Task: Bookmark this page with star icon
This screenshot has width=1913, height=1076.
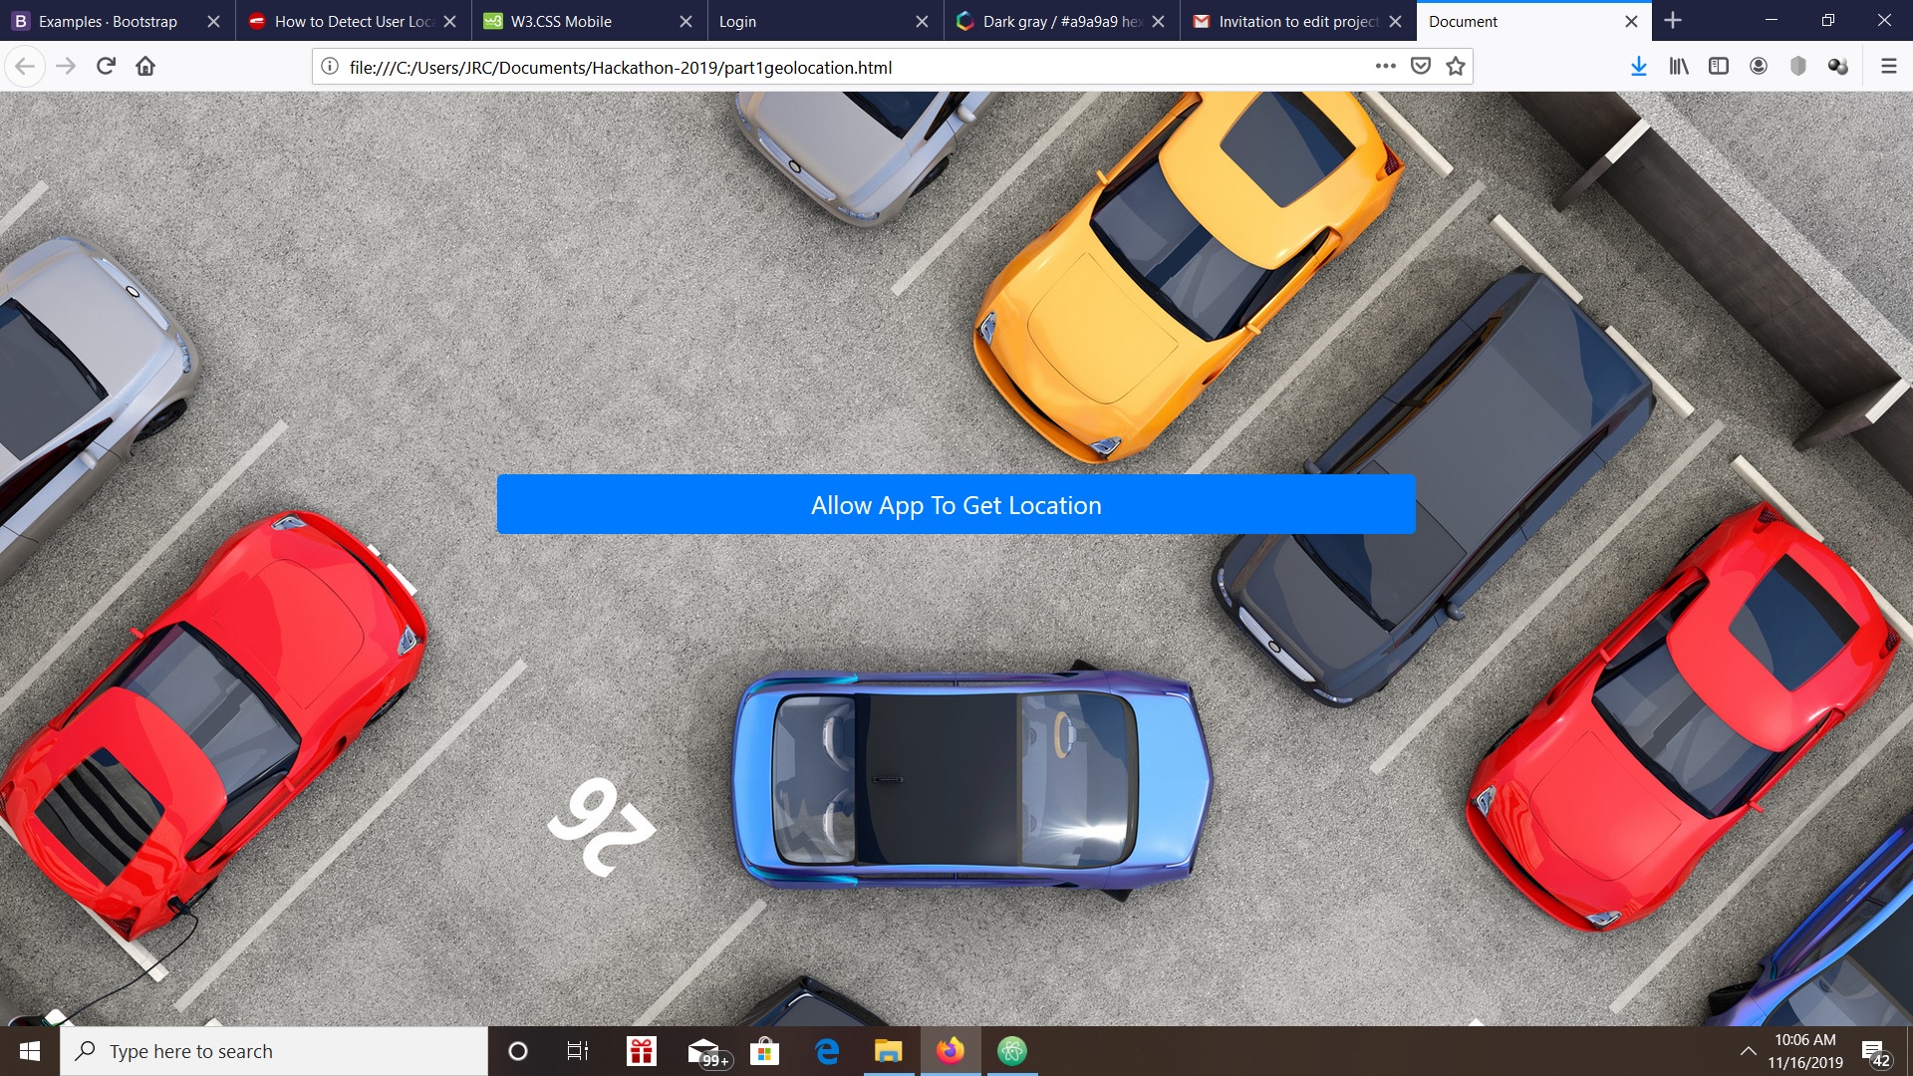Action: (x=1456, y=66)
